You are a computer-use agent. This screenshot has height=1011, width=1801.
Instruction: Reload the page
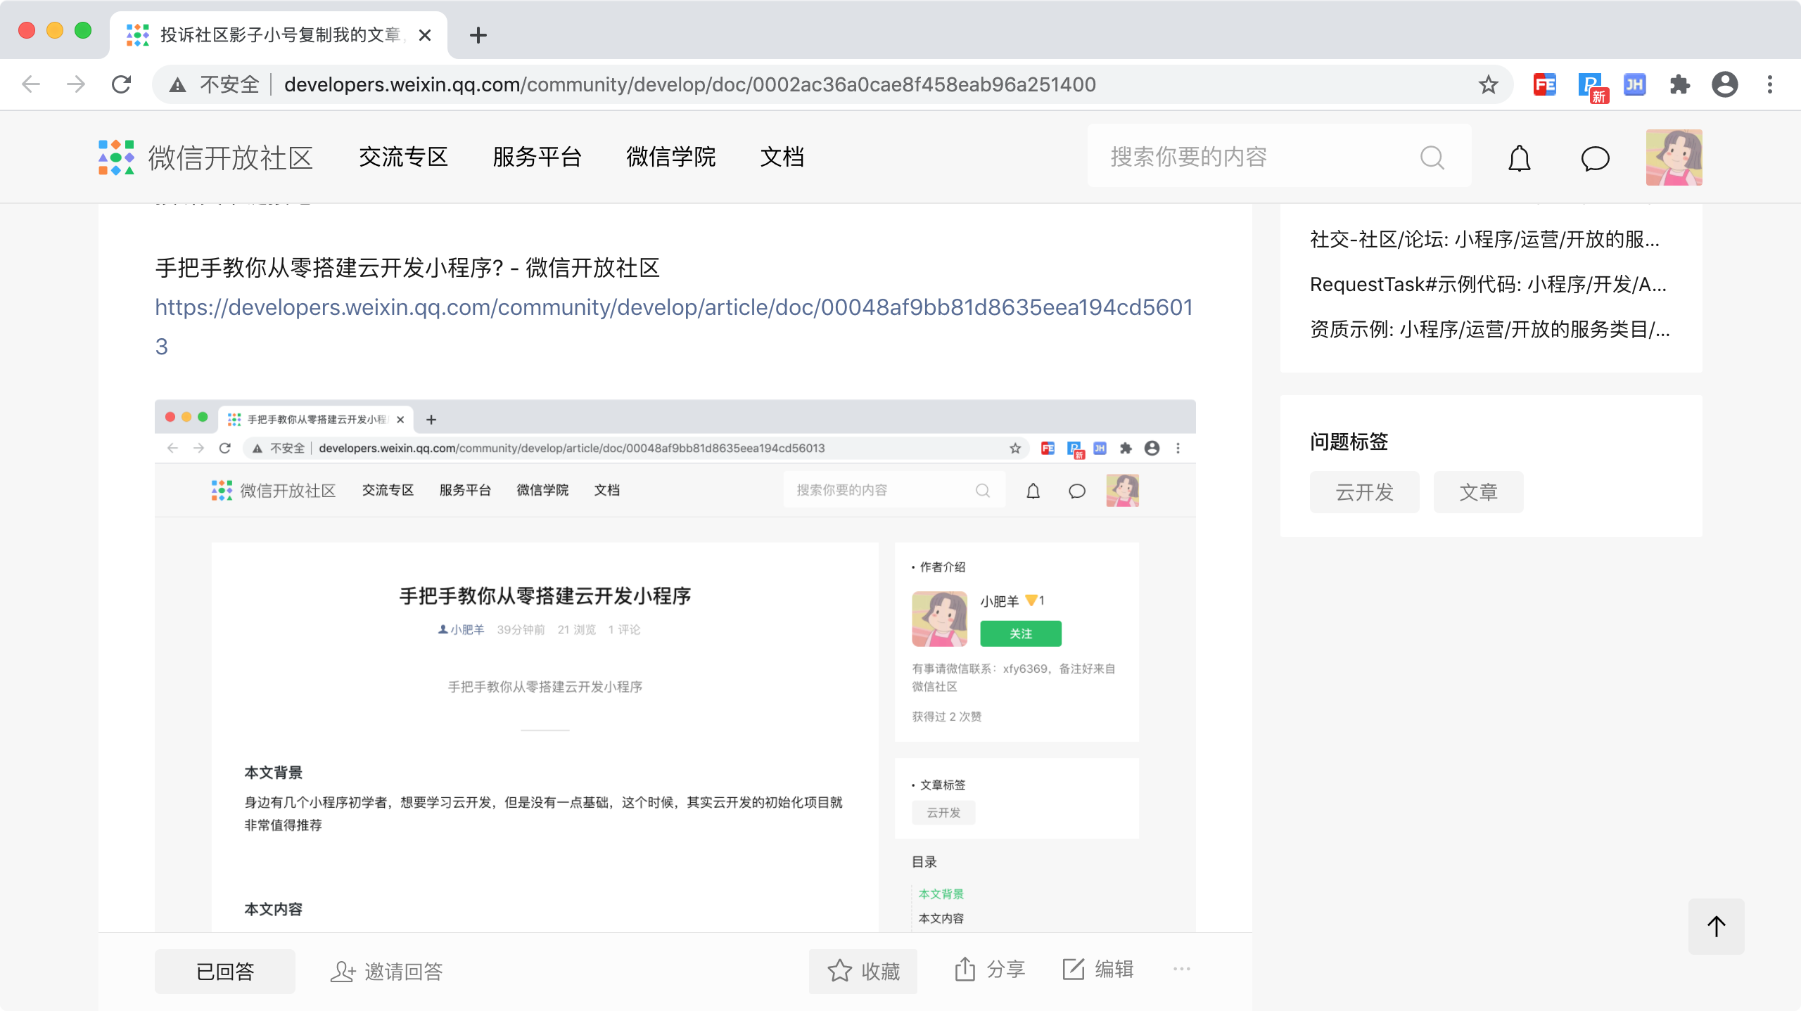[x=122, y=85]
